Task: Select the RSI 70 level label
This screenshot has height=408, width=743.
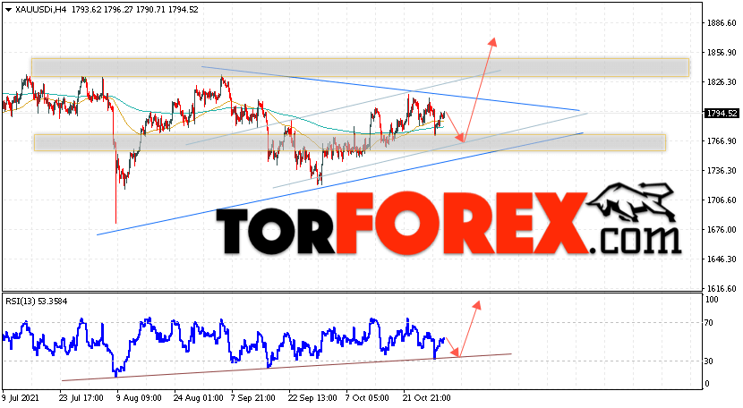Action: pyautogui.click(x=709, y=323)
